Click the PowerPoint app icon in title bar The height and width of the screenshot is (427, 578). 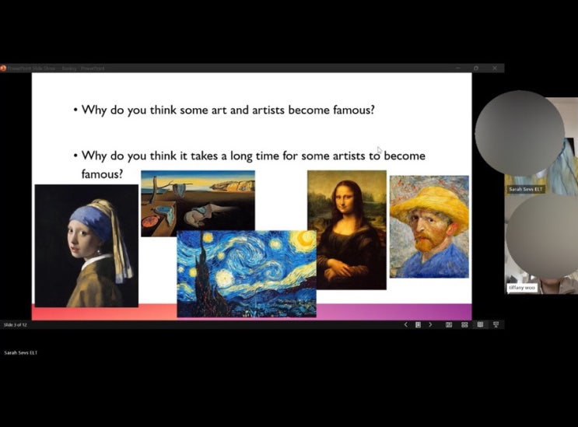tap(3, 68)
